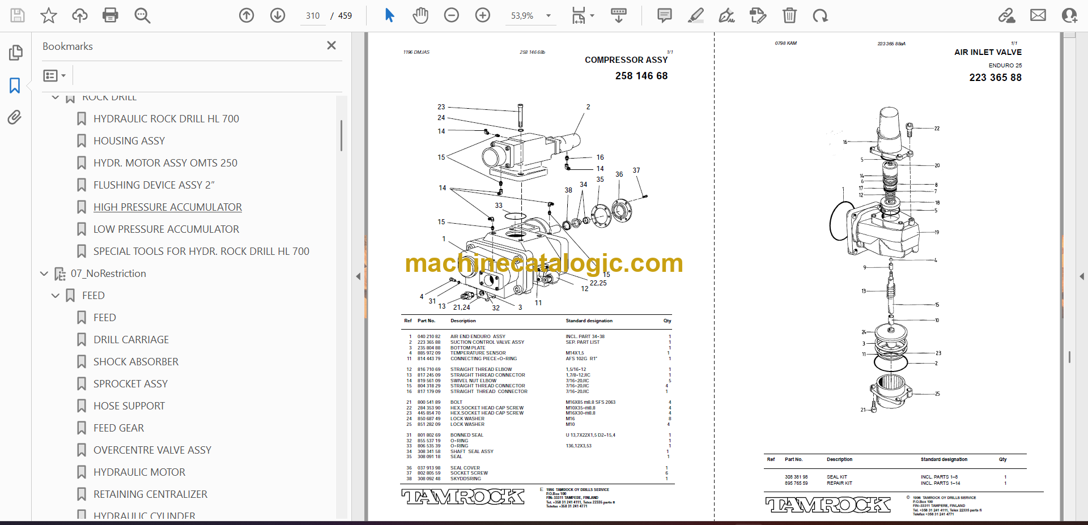Open the stamp tool icon
Screen dimensions: 1088x525
(758, 15)
